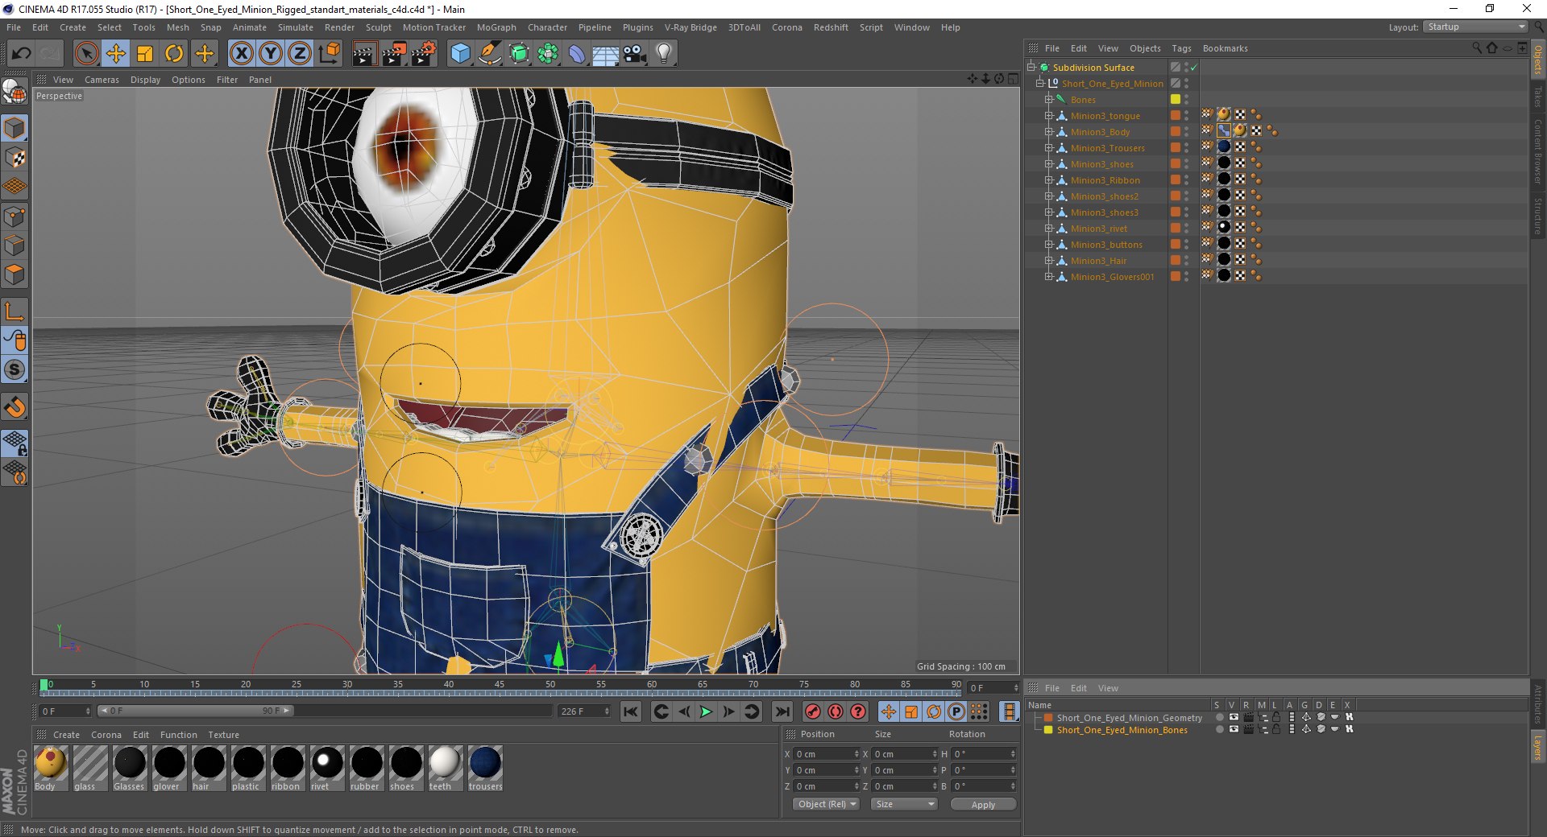Expand Minion3_Trousers hierarchy

1048,148
